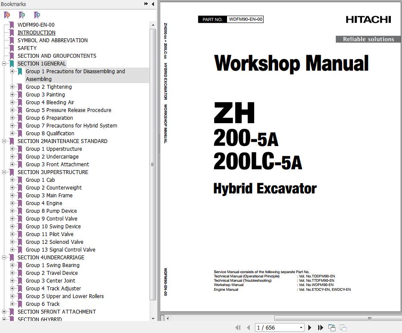This screenshot has height=333, width=402.
Task: Click the add new bookmark icon
Action: tap(22, 15)
